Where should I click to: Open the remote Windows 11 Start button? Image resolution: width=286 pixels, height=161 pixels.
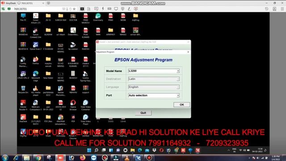89,150
